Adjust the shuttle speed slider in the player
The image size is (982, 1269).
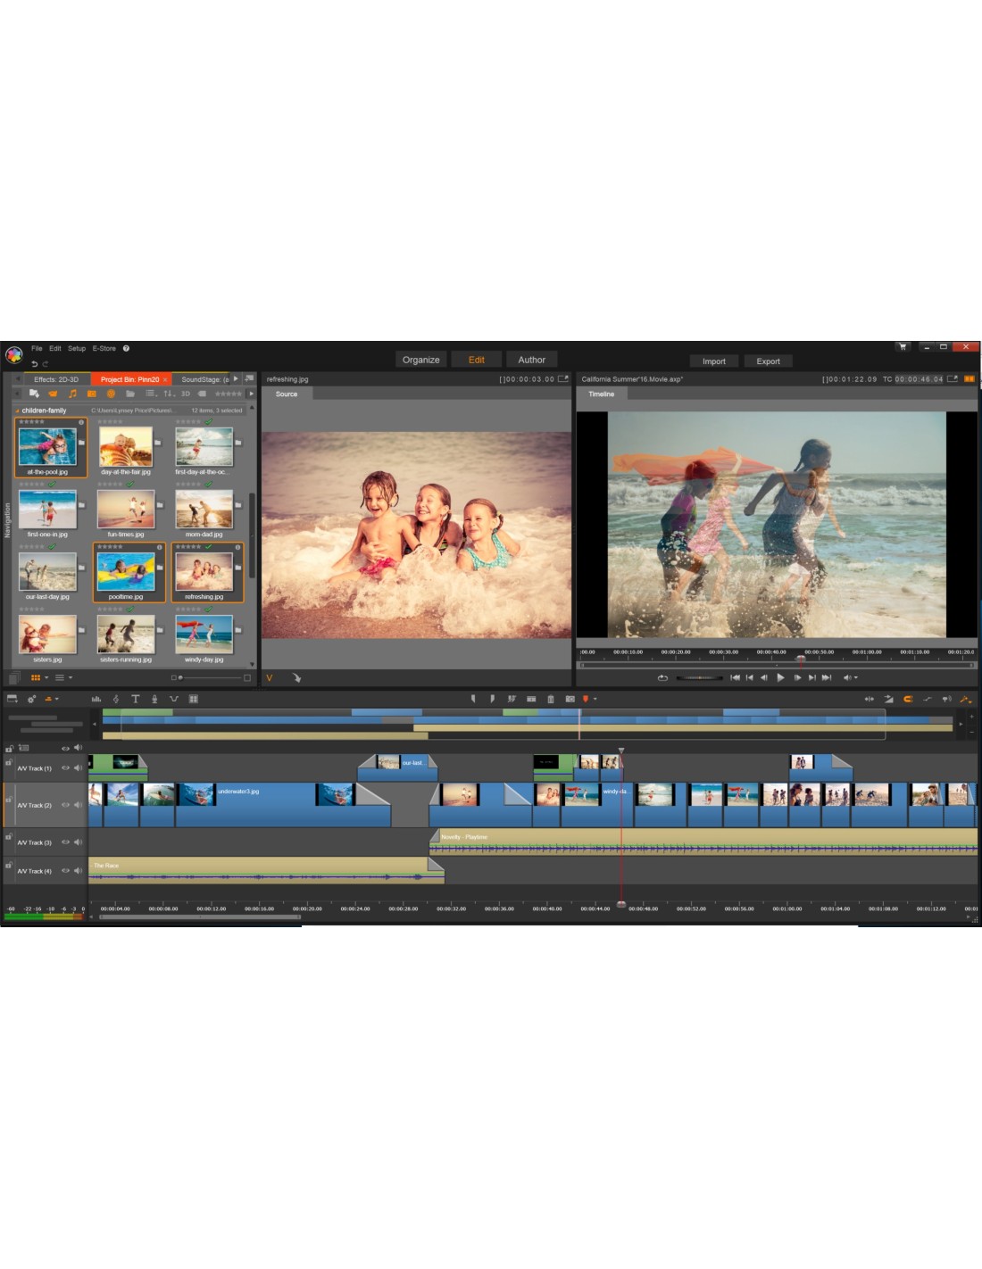point(700,677)
